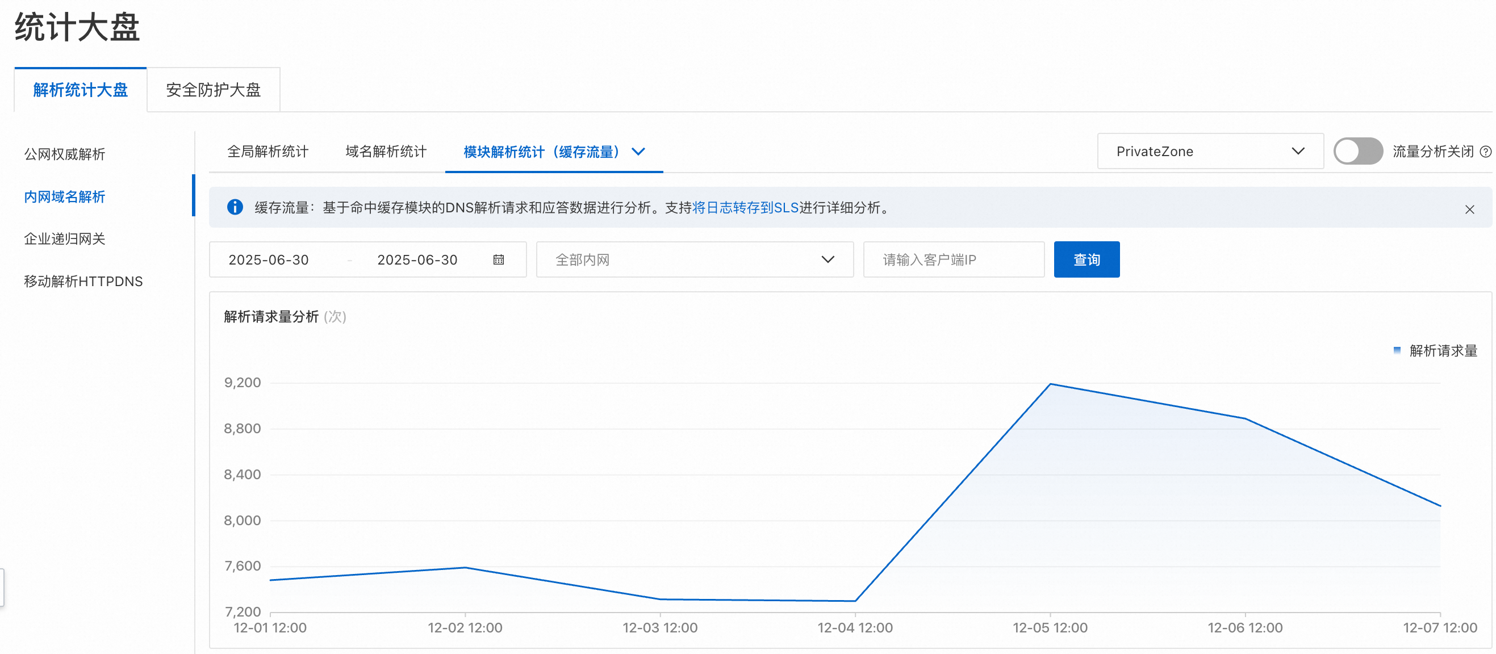Toggle the 流量分析 switch on
The width and height of the screenshot is (1496, 654).
[x=1357, y=152]
